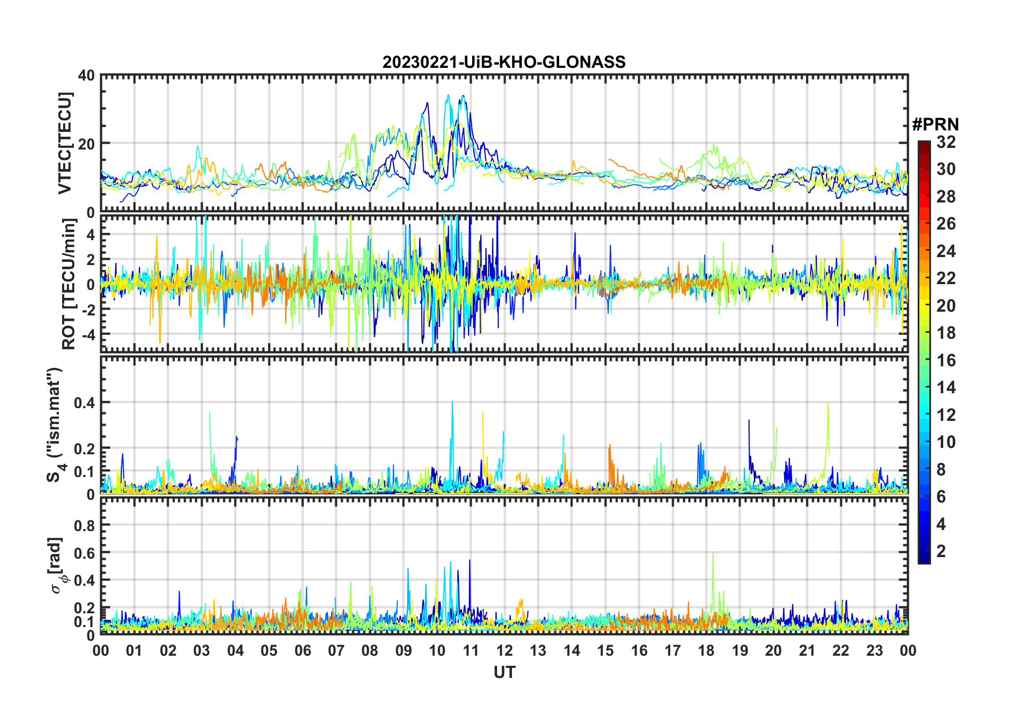Viewport: 1009px width, 705px height.
Task: Pick hour 20 on the UT axis
Action: (773, 651)
